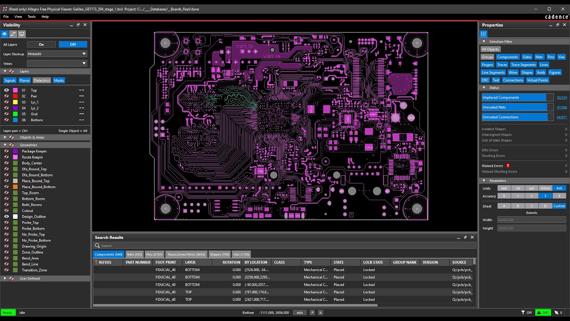This screenshot has height=321, width=570.
Task: Hide the 01 Top layer
Action: tap(6, 90)
